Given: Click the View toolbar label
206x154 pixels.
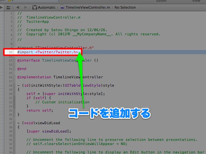Looking at the screenshot, I should pos(196,1).
